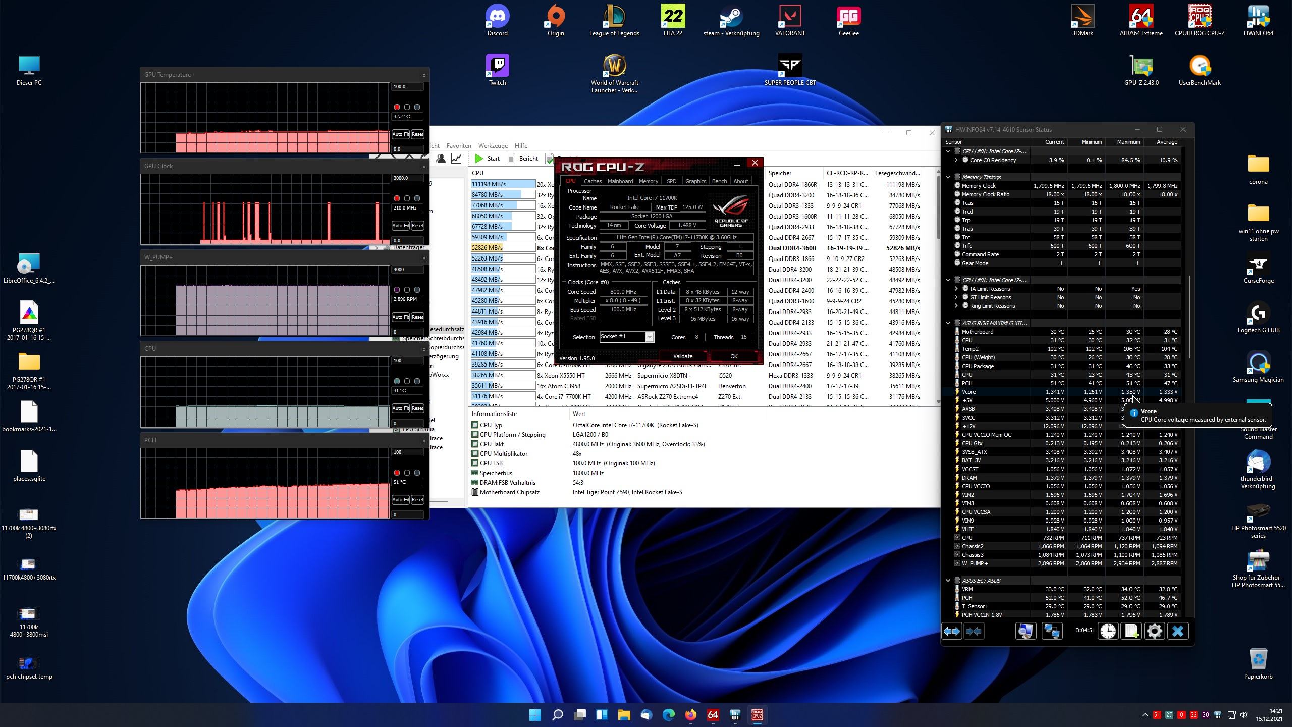This screenshot has height=727, width=1292.
Task: Open the Werkzeuge menu in AIDA64
Action: (493, 145)
